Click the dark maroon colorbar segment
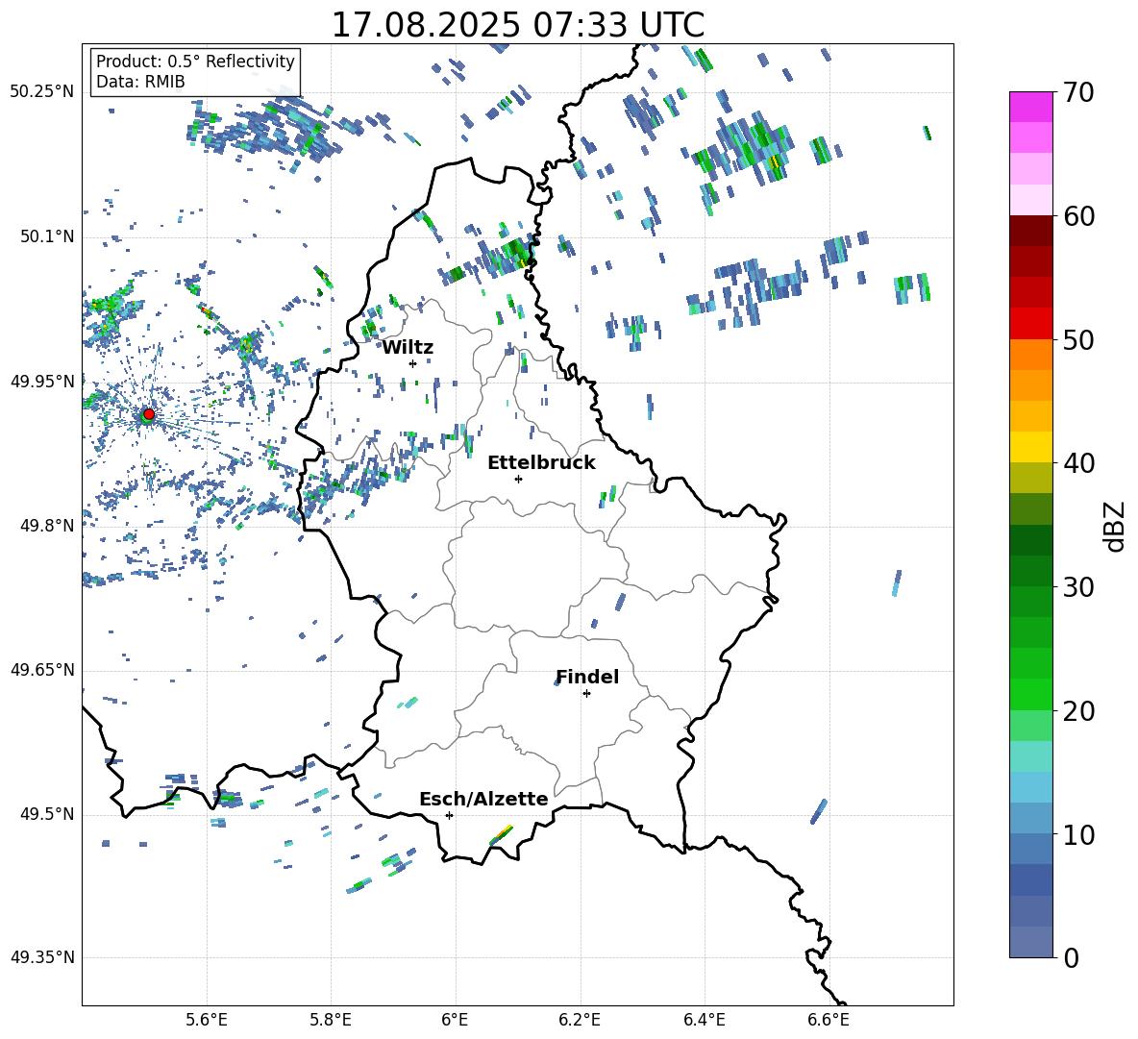Image resolution: width=1138 pixels, height=1039 pixels. 1030,231
